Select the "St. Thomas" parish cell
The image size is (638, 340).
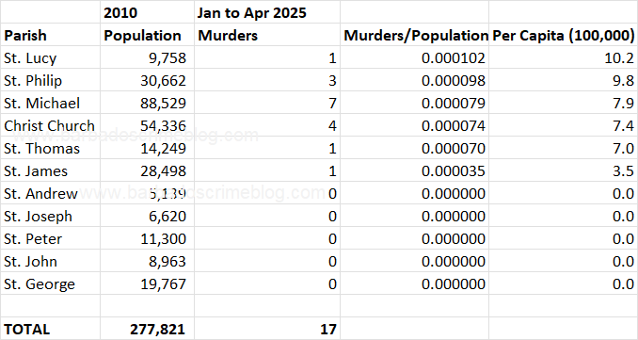50,148
